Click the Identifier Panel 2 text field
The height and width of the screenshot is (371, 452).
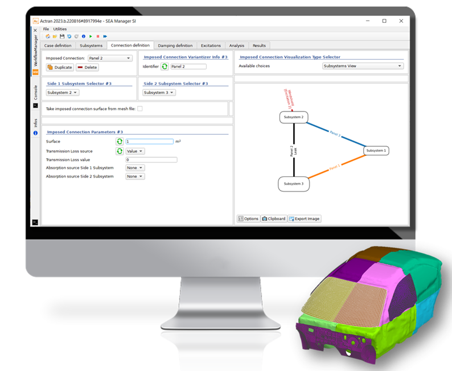click(188, 67)
